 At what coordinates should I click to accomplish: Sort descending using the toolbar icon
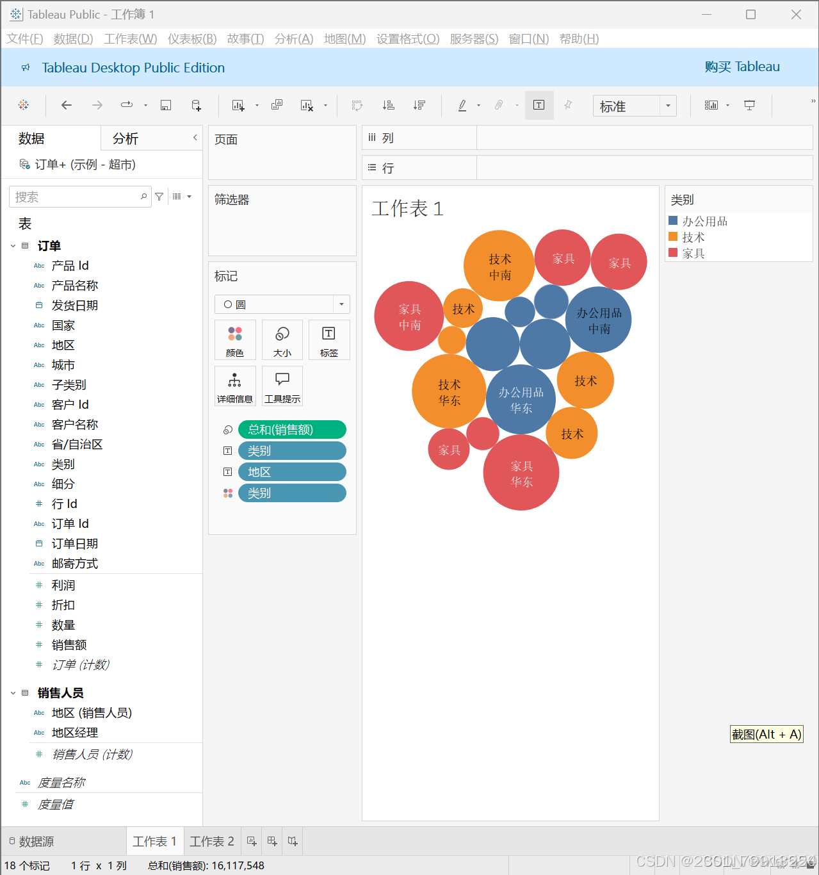419,105
